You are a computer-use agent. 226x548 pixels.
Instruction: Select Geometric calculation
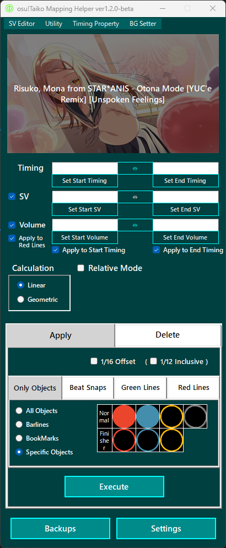coord(20,300)
